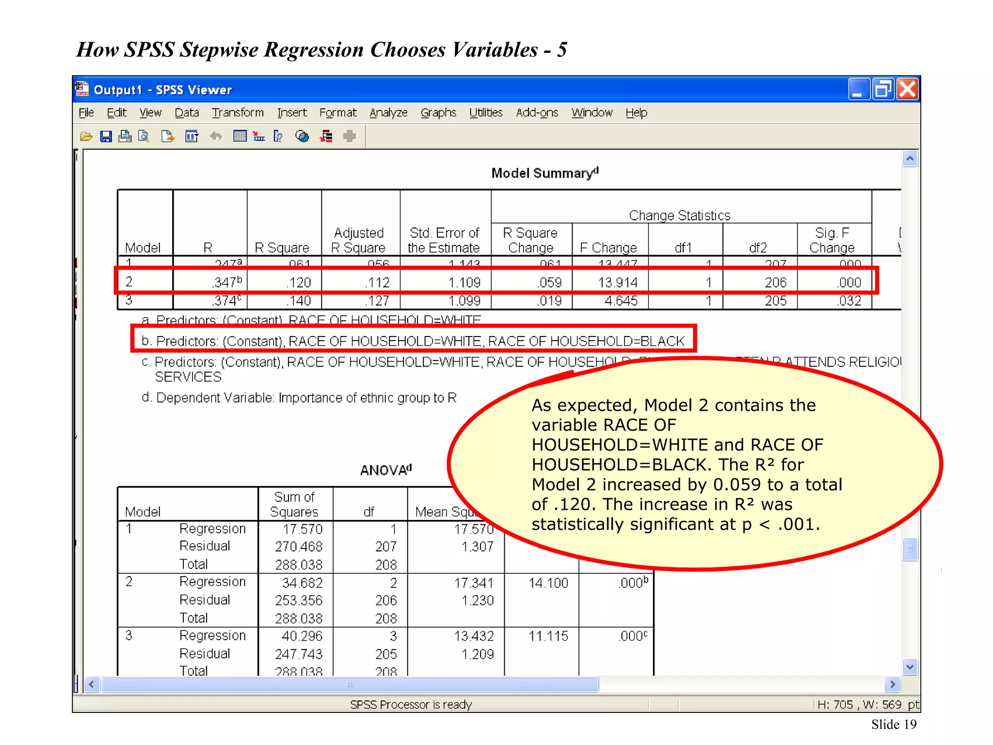Click the Designate Window plus icon

(350, 136)
